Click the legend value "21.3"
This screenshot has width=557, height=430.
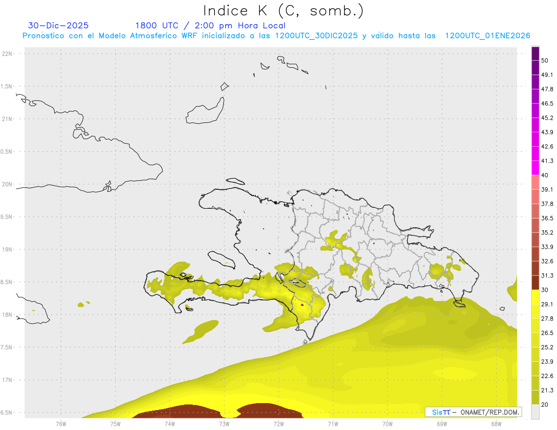(547, 390)
